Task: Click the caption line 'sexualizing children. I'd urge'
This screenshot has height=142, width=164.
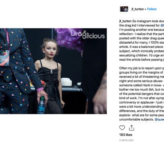Action: pos(142,55)
